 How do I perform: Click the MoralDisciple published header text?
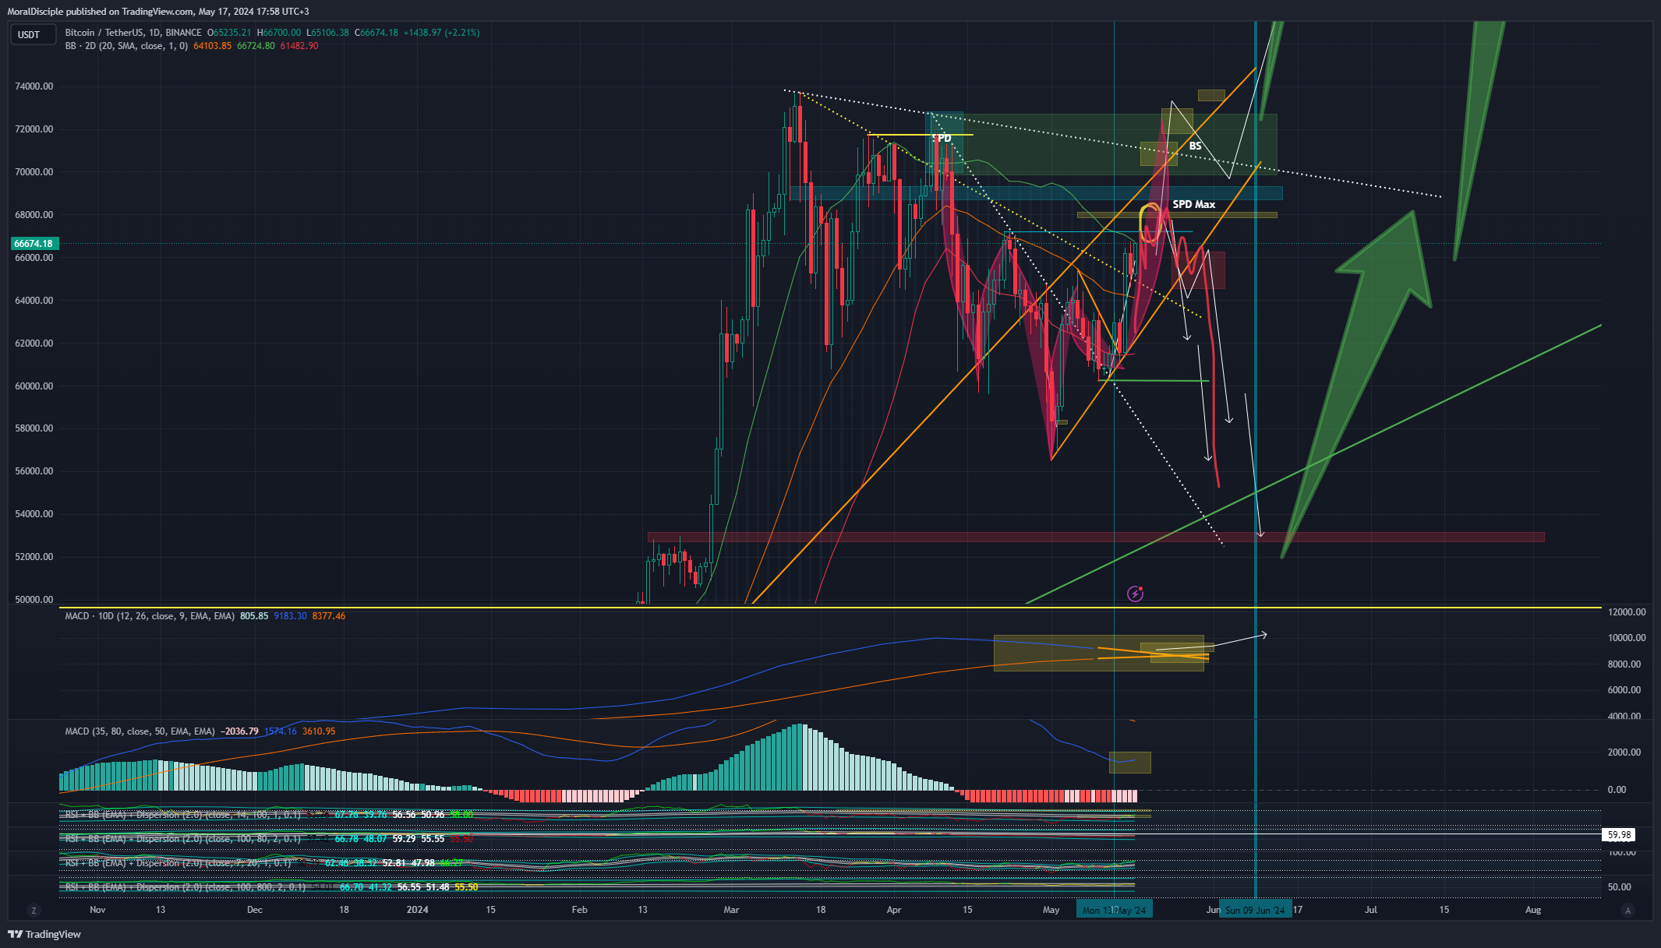[157, 12]
